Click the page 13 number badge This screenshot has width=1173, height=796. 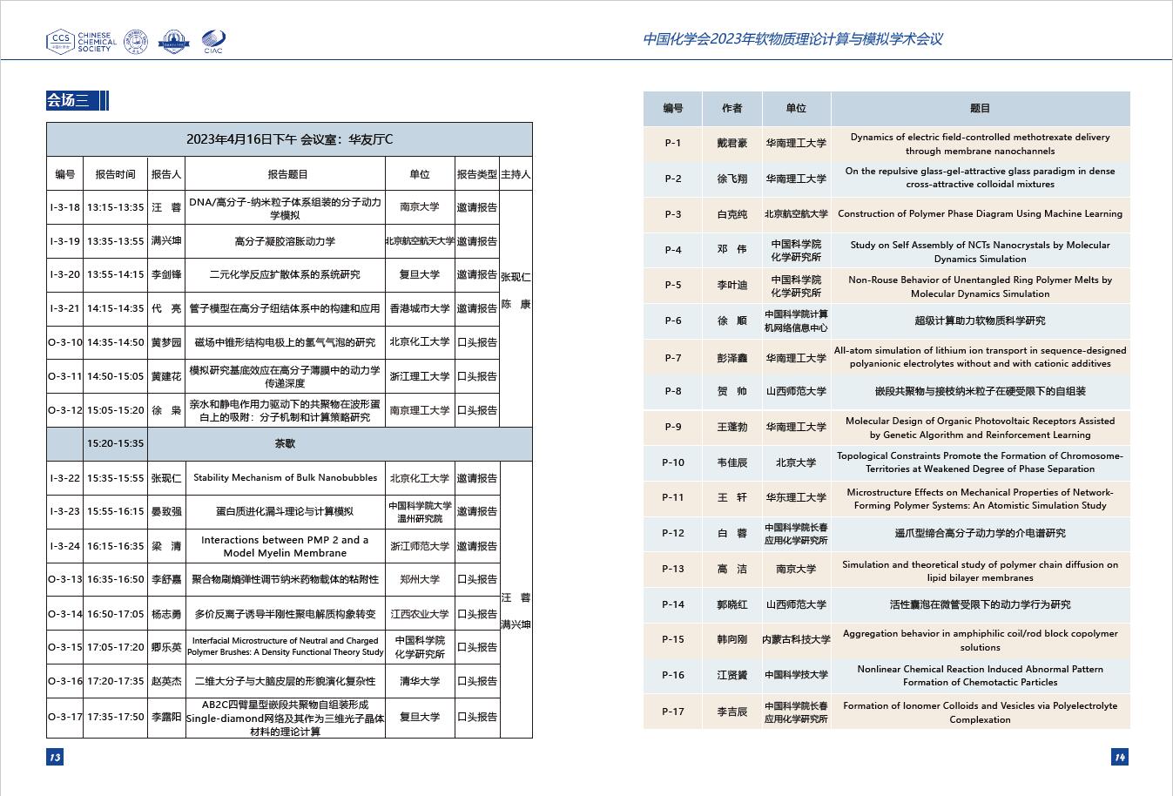[x=55, y=757]
